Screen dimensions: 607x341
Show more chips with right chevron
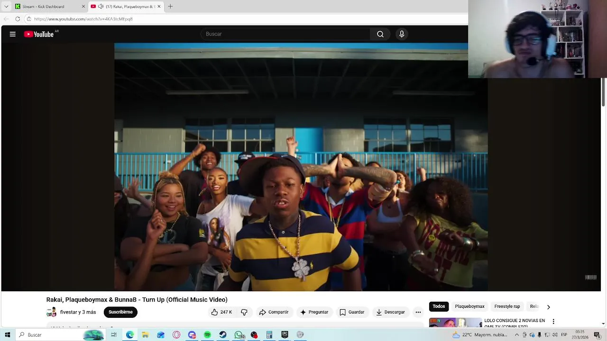(548, 307)
